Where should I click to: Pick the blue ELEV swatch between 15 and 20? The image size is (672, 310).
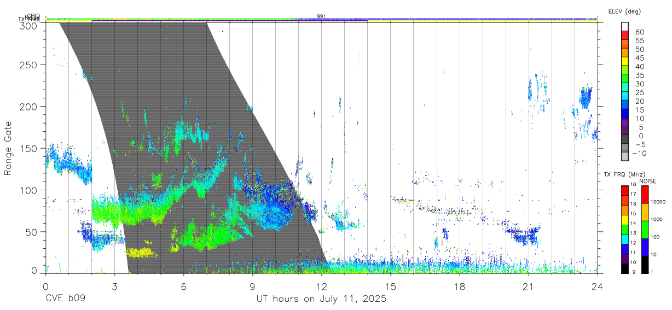tap(625, 105)
